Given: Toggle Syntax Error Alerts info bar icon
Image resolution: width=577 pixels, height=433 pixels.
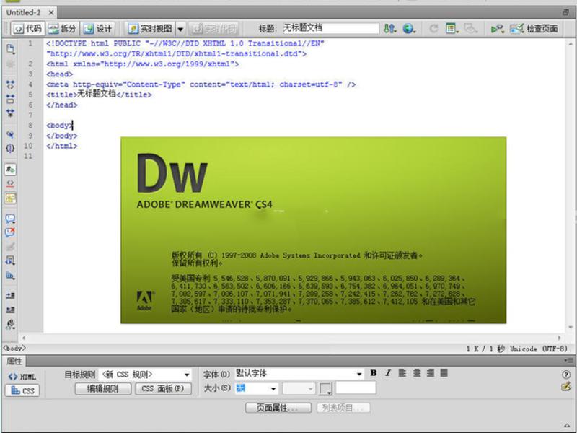Looking at the screenshot, I should pos(10,198).
